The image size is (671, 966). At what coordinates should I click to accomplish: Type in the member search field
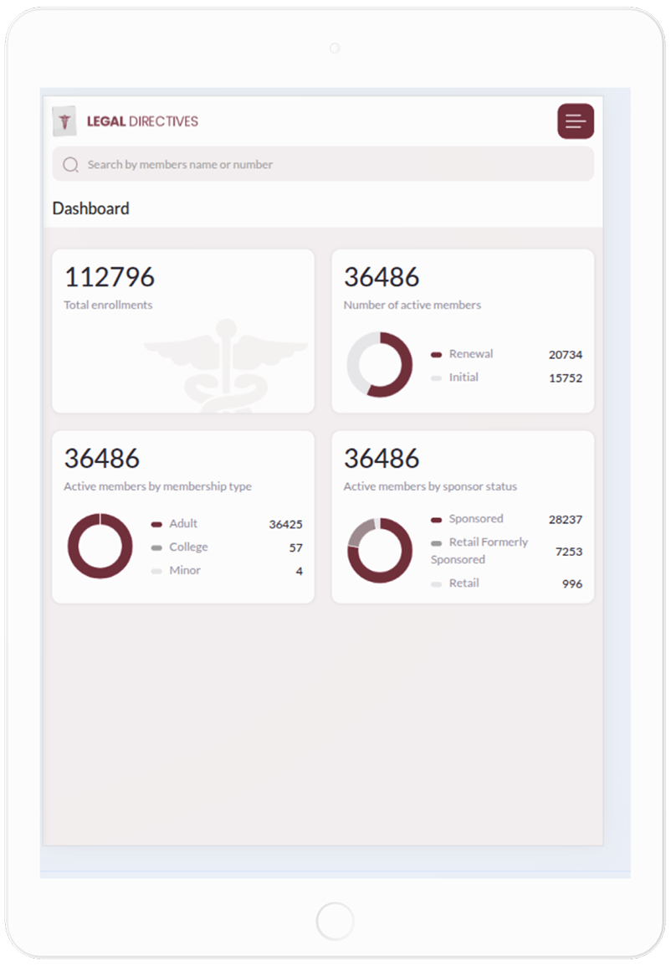click(335, 165)
